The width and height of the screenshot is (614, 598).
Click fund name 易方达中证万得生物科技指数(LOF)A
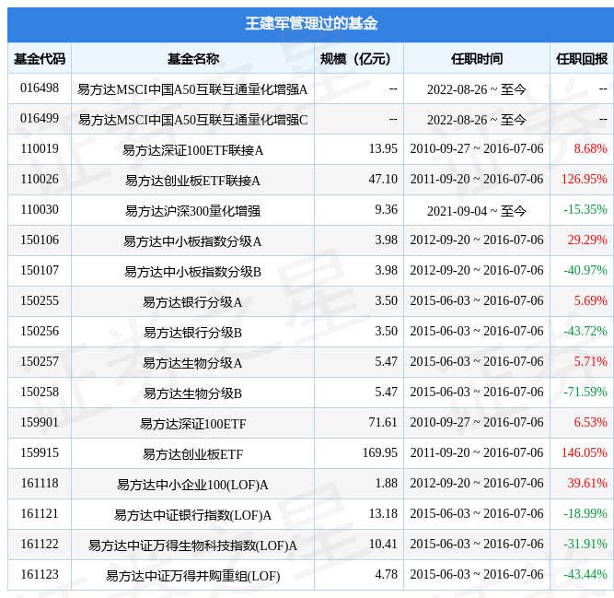tap(192, 545)
